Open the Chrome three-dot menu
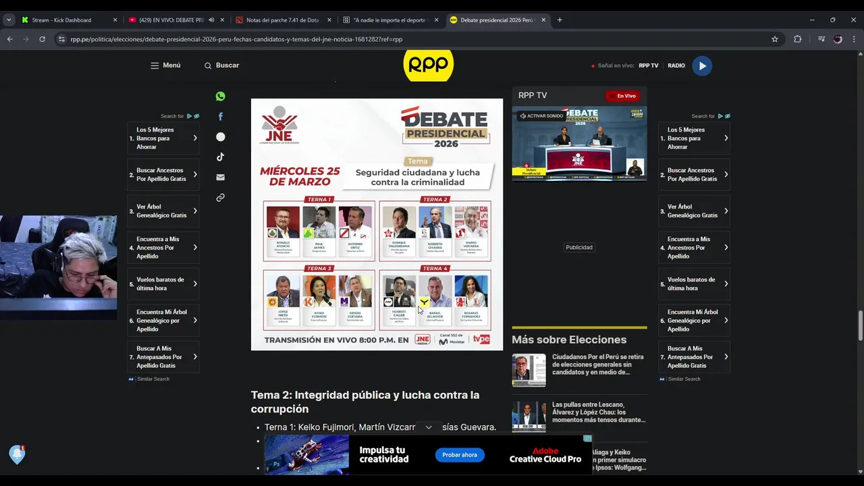This screenshot has width=864, height=486. pyautogui.click(x=855, y=39)
